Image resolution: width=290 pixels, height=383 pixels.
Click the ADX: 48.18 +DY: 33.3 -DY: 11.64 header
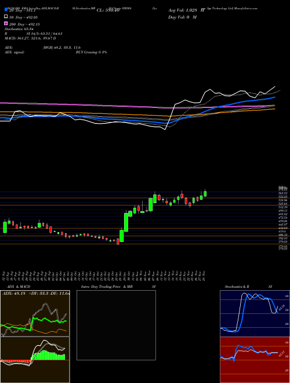36,293
